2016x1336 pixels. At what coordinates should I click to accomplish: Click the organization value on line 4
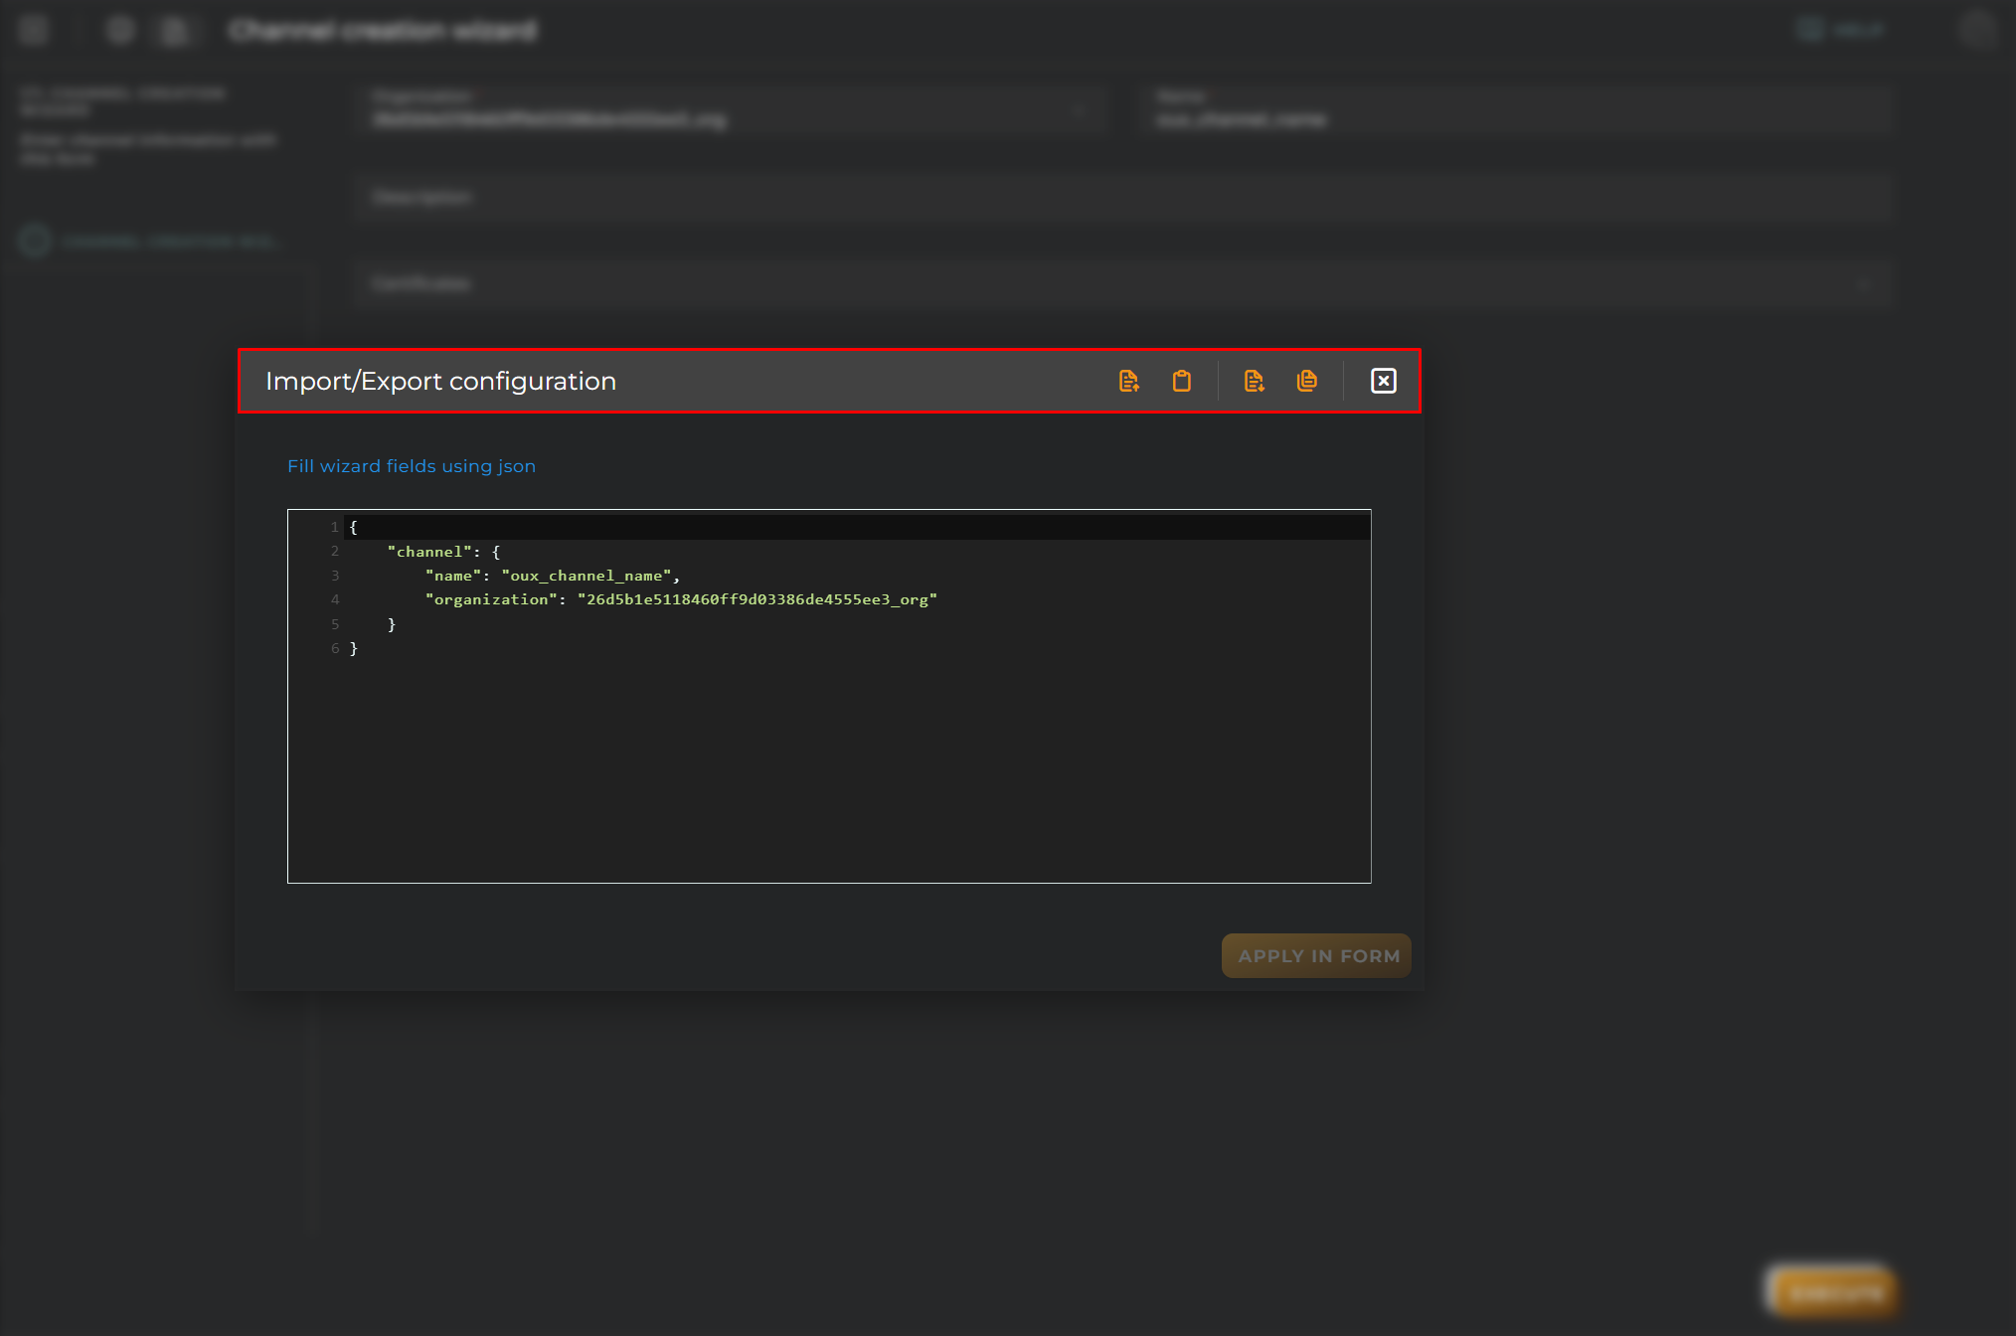(x=757, y=599)
